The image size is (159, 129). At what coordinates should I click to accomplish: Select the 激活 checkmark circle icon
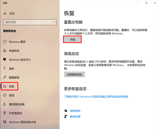point(5,95)
